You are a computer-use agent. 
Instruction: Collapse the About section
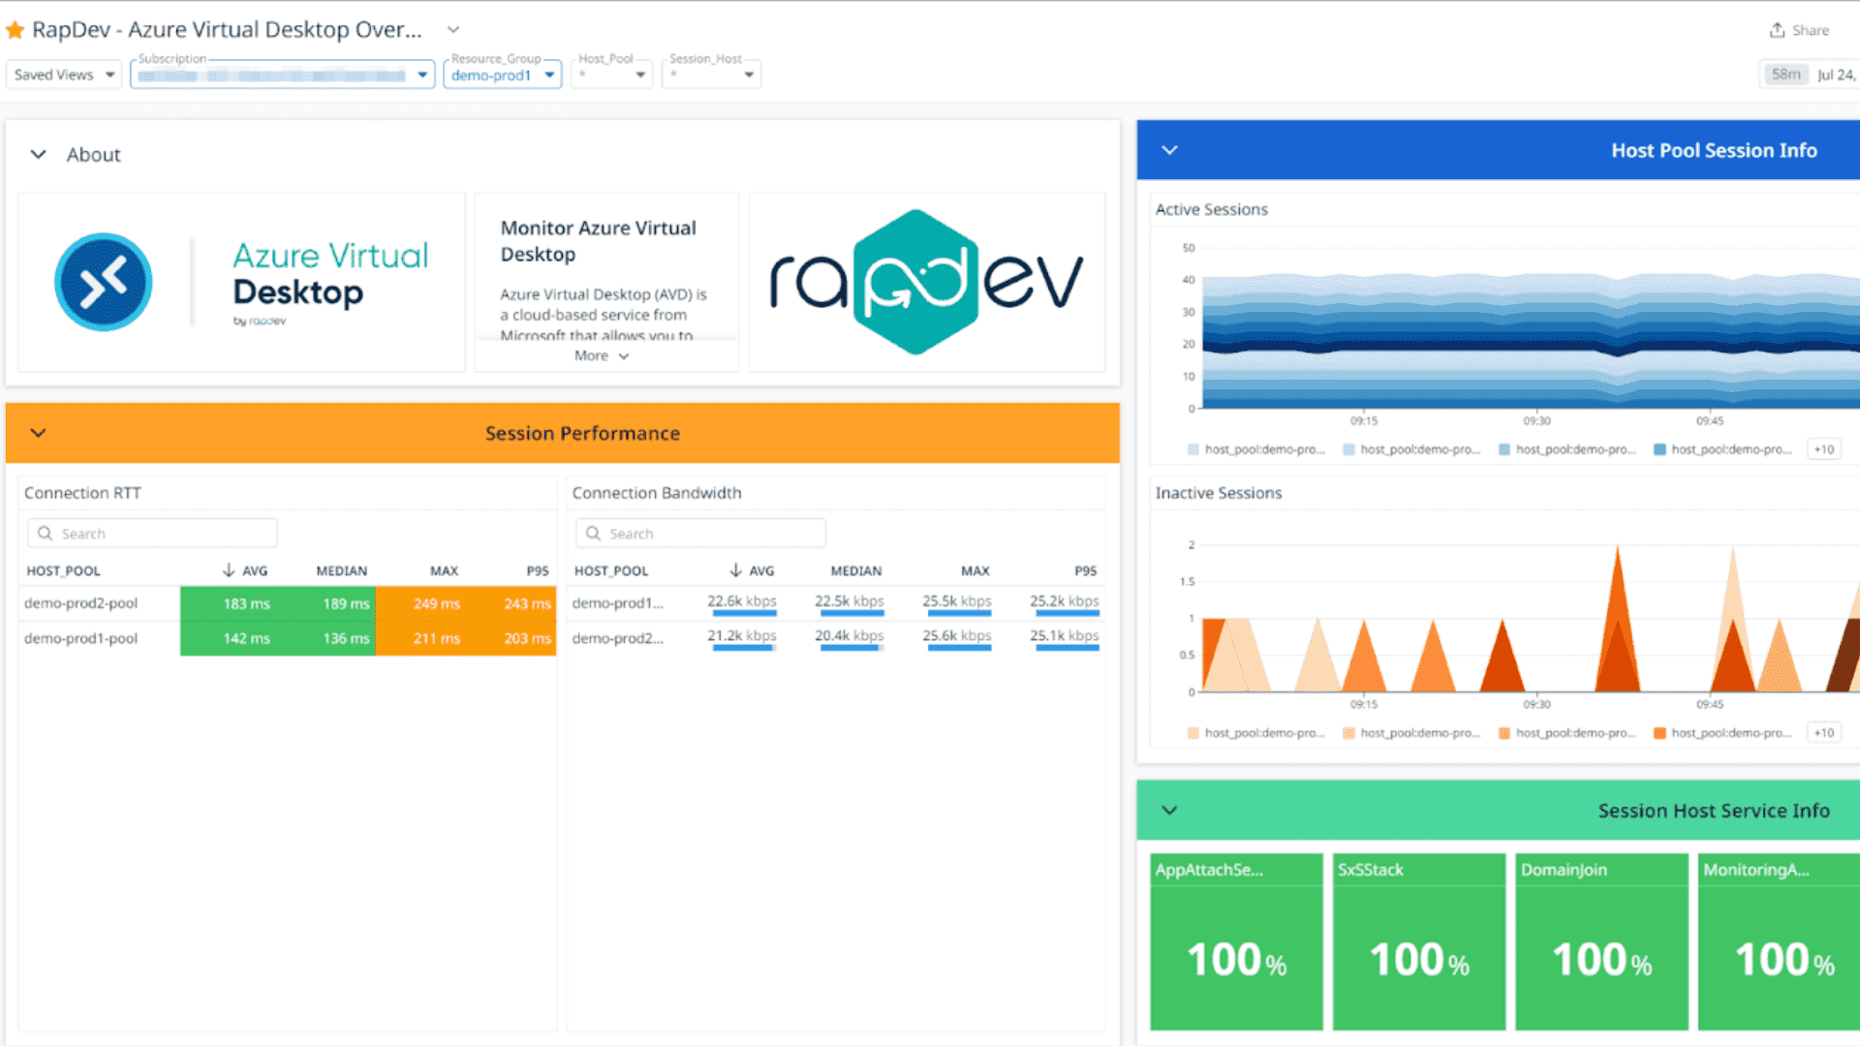tap(39, 154)
